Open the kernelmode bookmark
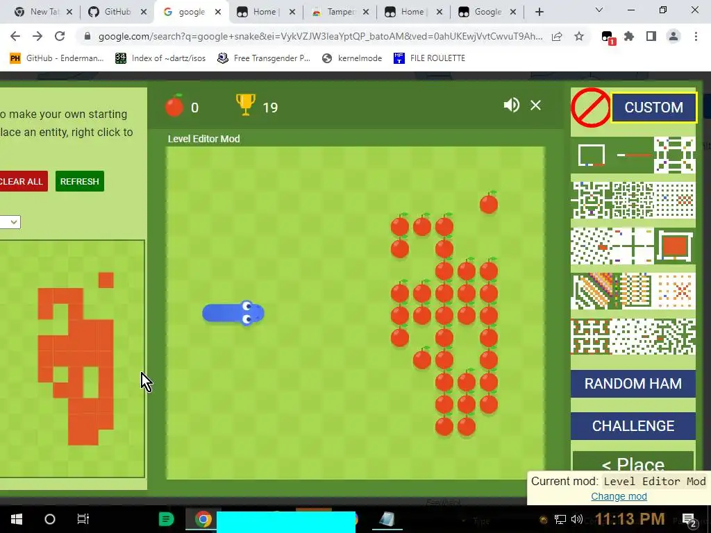Viewport: 711px width, 533px height. [352, 58]
